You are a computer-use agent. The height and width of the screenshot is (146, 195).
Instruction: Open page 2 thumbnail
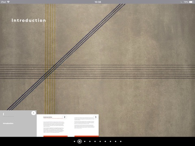tap(52, 126)
